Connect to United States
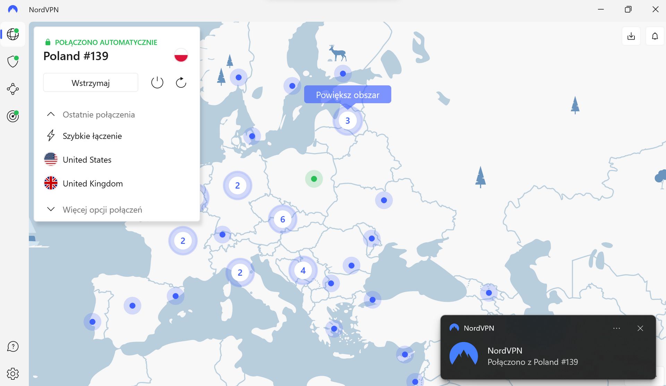666x386 pixels. [87, 160]
